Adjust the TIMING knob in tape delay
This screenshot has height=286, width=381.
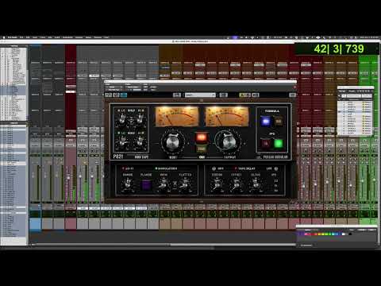click(x=217, y=184)
